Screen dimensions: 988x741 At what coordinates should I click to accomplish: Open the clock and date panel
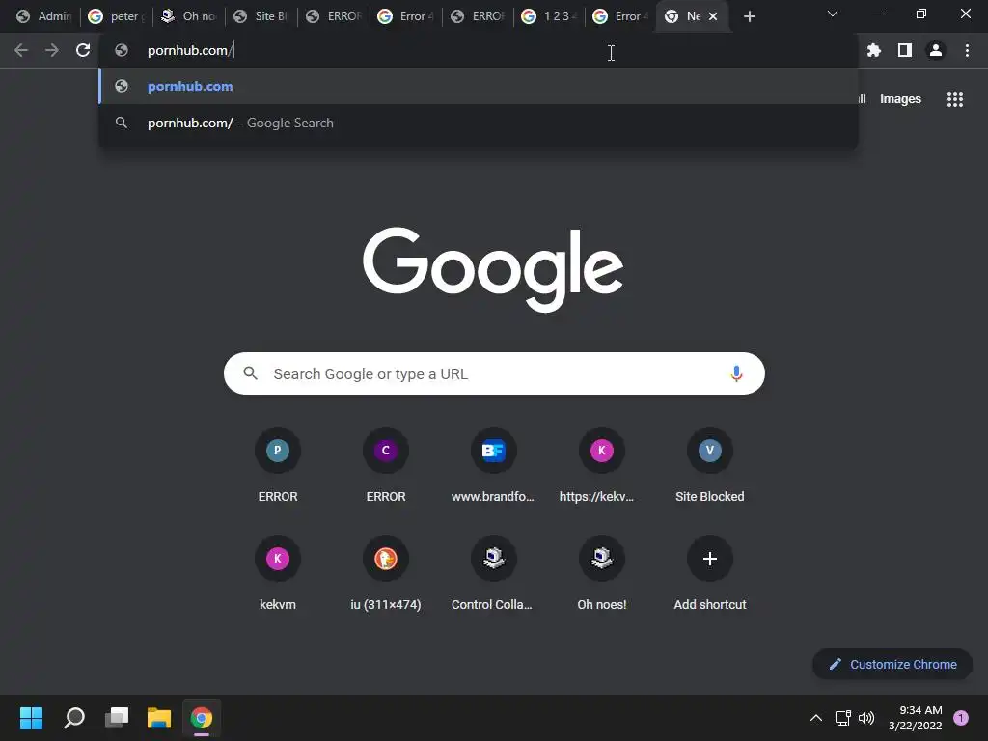[x=915, y=718]
